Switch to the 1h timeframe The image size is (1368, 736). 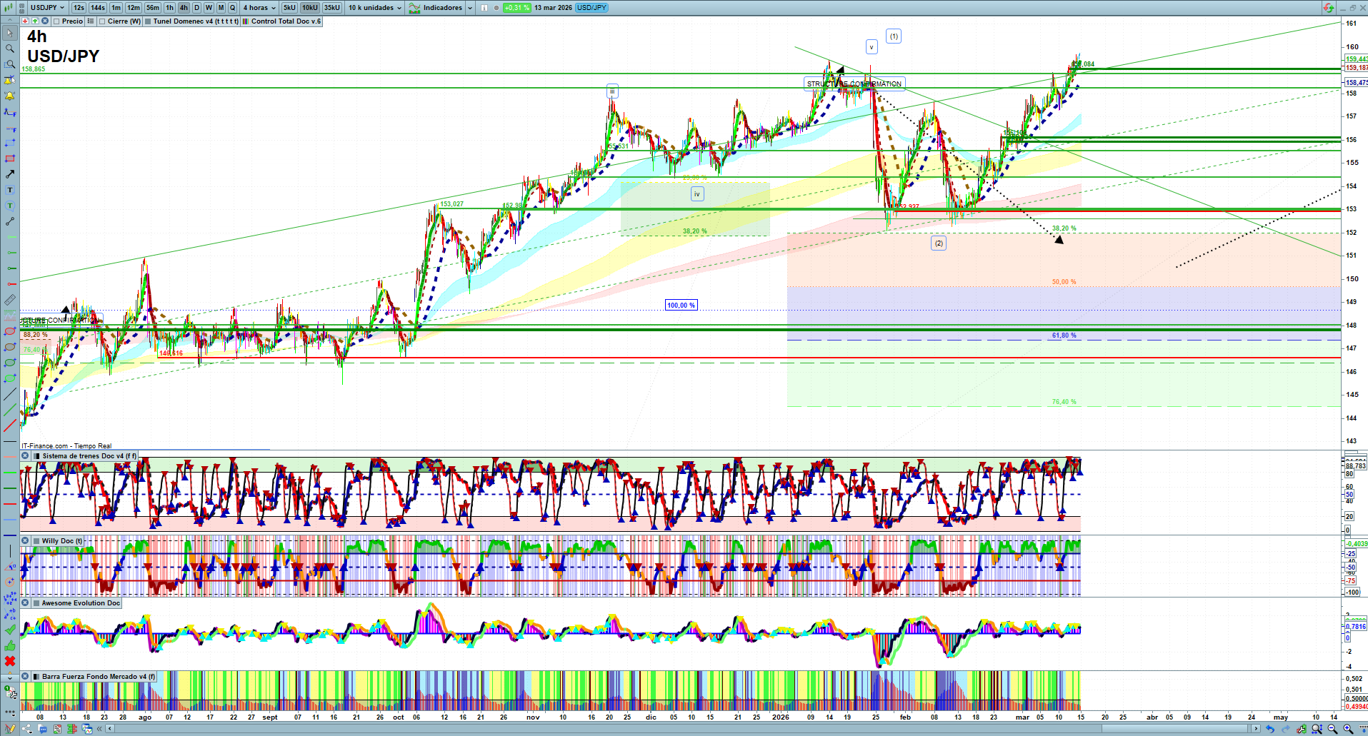tap(169, 8)
